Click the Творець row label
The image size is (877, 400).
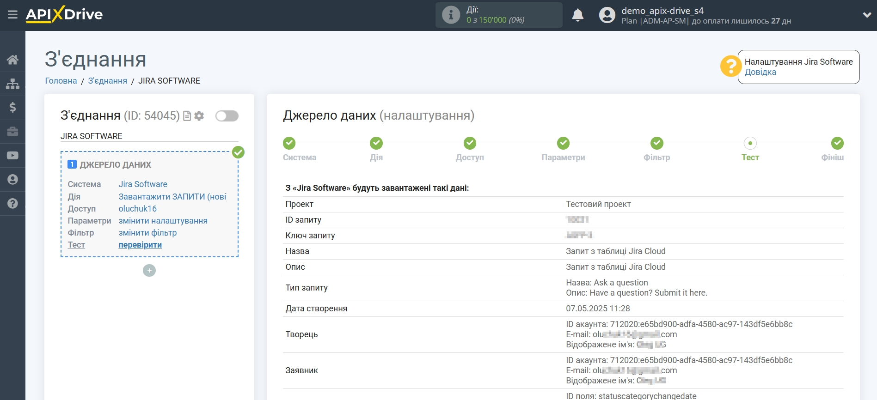tap(301, 334)
